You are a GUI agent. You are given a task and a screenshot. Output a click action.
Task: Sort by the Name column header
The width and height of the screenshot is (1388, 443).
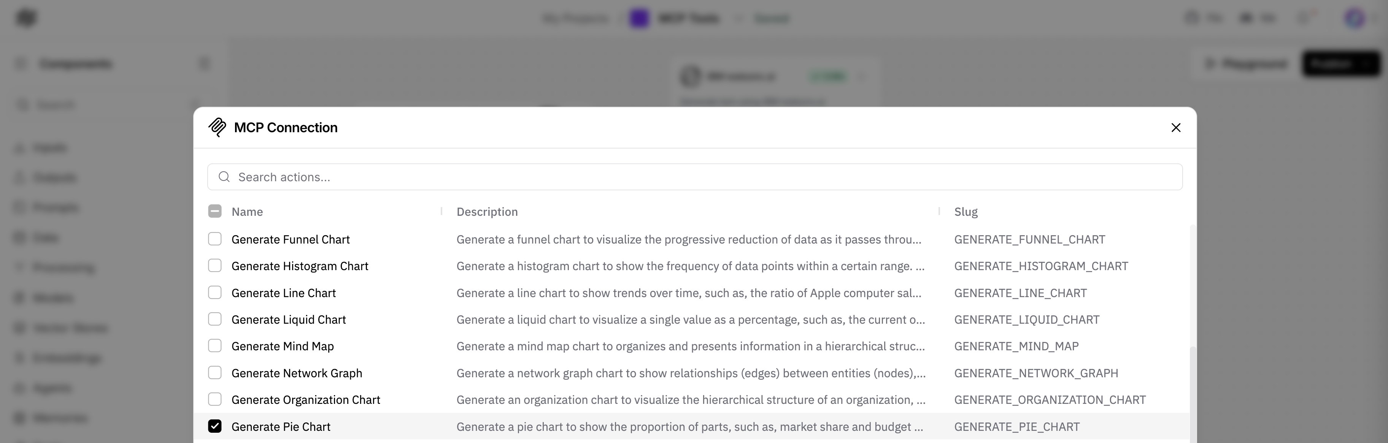[x=247, y=212]
